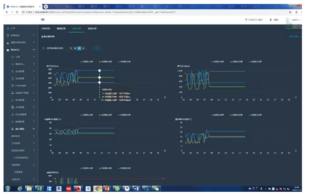309x194 pixels.
Task: Click the blue data point on suction pressure chart
Action: [100, 70]
